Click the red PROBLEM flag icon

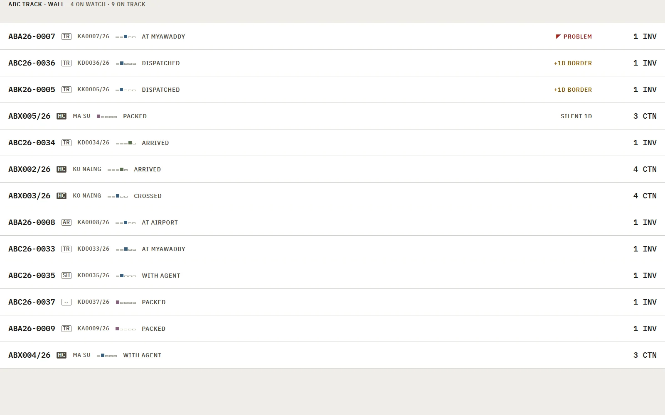[558, 37]
